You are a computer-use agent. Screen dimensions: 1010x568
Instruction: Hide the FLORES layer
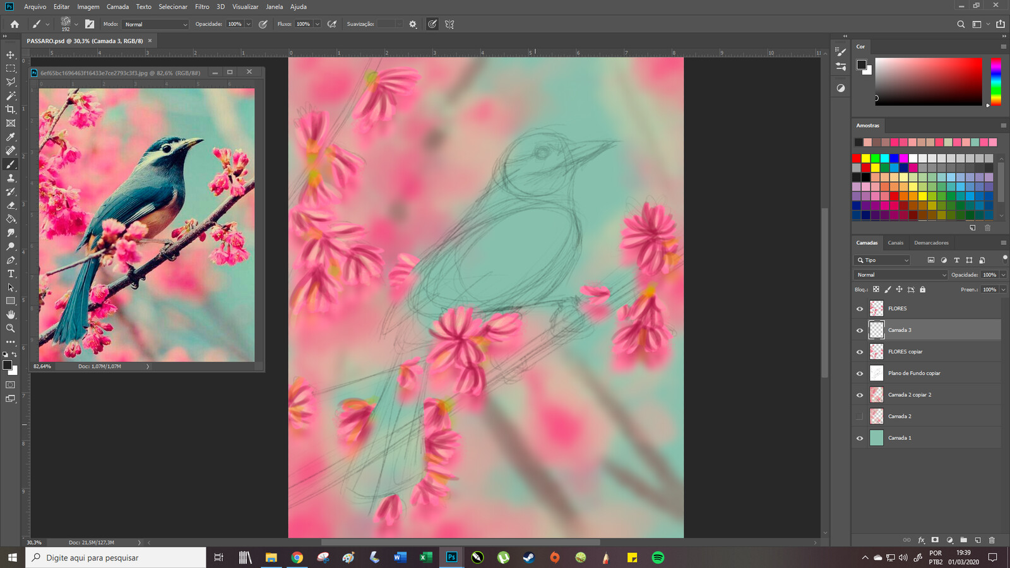(x=859, y=309)
